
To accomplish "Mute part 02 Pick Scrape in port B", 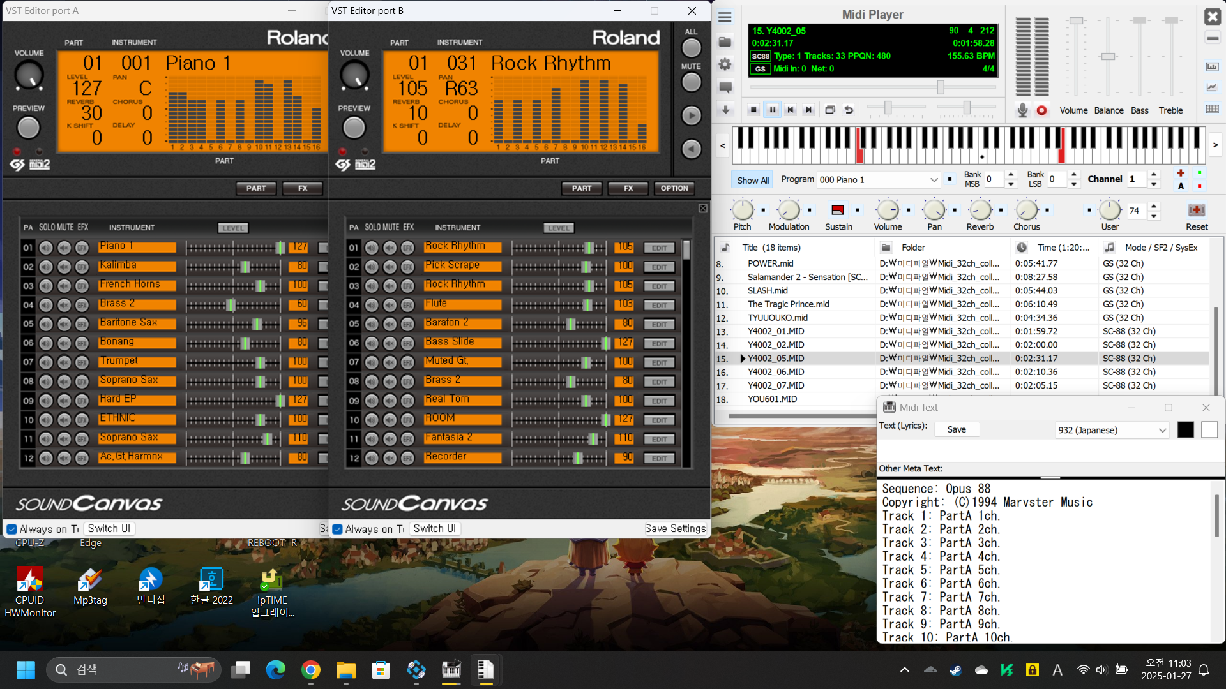I will point(390,267).
